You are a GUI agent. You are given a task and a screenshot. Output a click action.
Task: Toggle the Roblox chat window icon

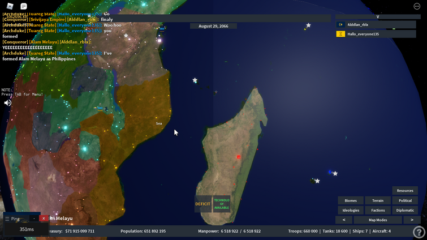tap(24, 6)
